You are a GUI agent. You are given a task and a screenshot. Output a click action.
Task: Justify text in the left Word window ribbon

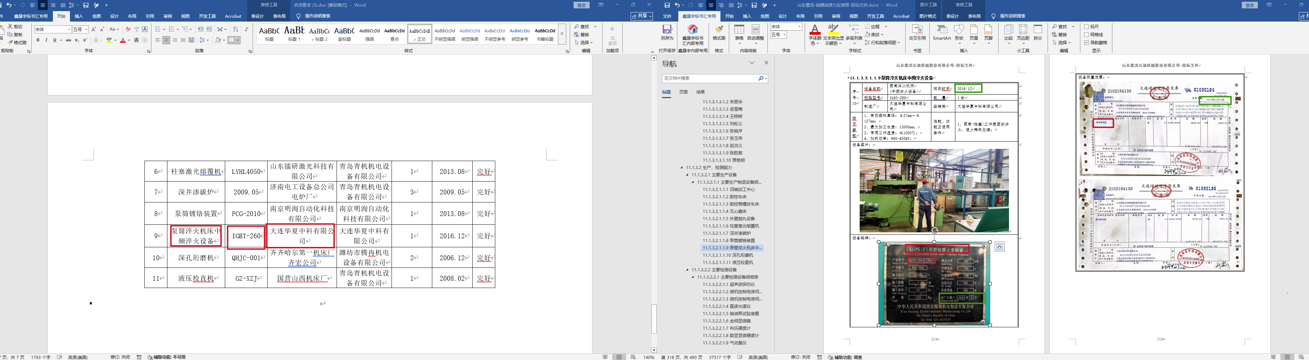[x=183, y=40]
